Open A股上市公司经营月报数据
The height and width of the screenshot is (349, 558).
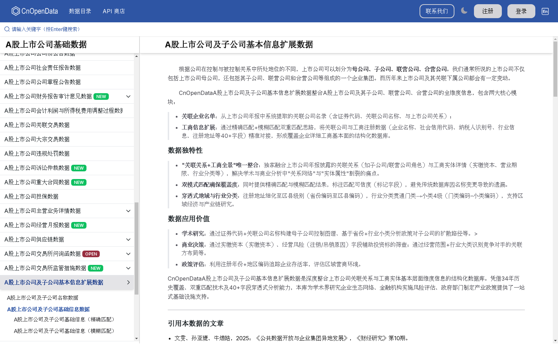(67, 225)
